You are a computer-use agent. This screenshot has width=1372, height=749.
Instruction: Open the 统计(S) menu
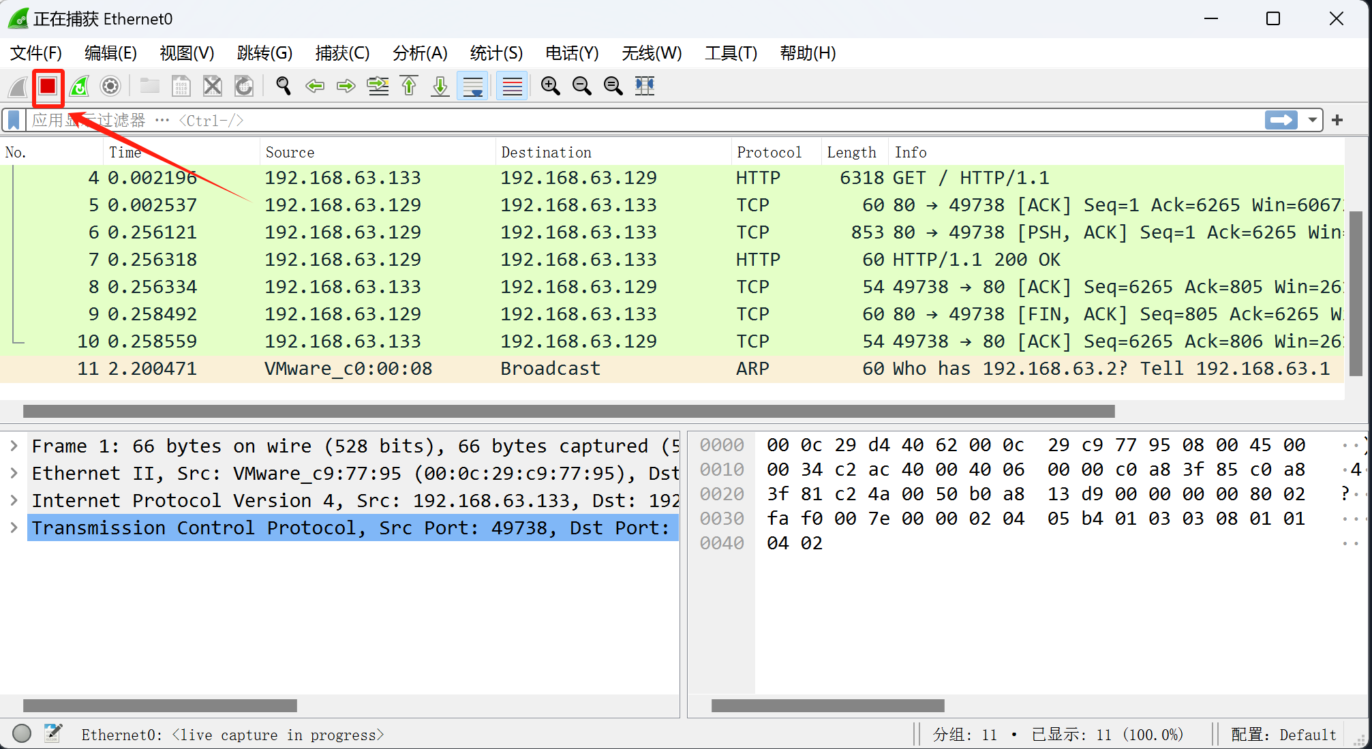(x=496, y=53)
